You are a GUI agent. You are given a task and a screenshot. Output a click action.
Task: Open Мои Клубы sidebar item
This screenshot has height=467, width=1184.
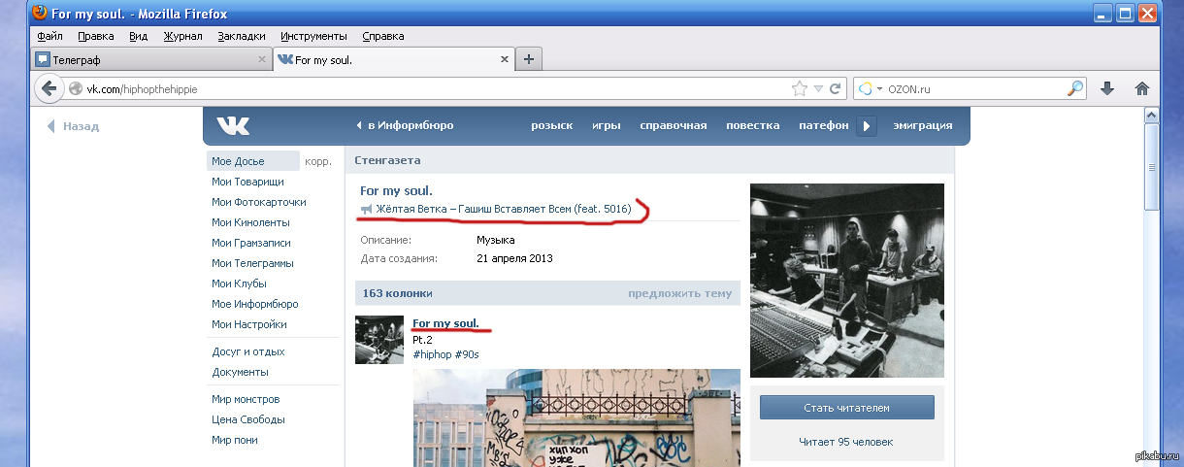tap(238, 284)
